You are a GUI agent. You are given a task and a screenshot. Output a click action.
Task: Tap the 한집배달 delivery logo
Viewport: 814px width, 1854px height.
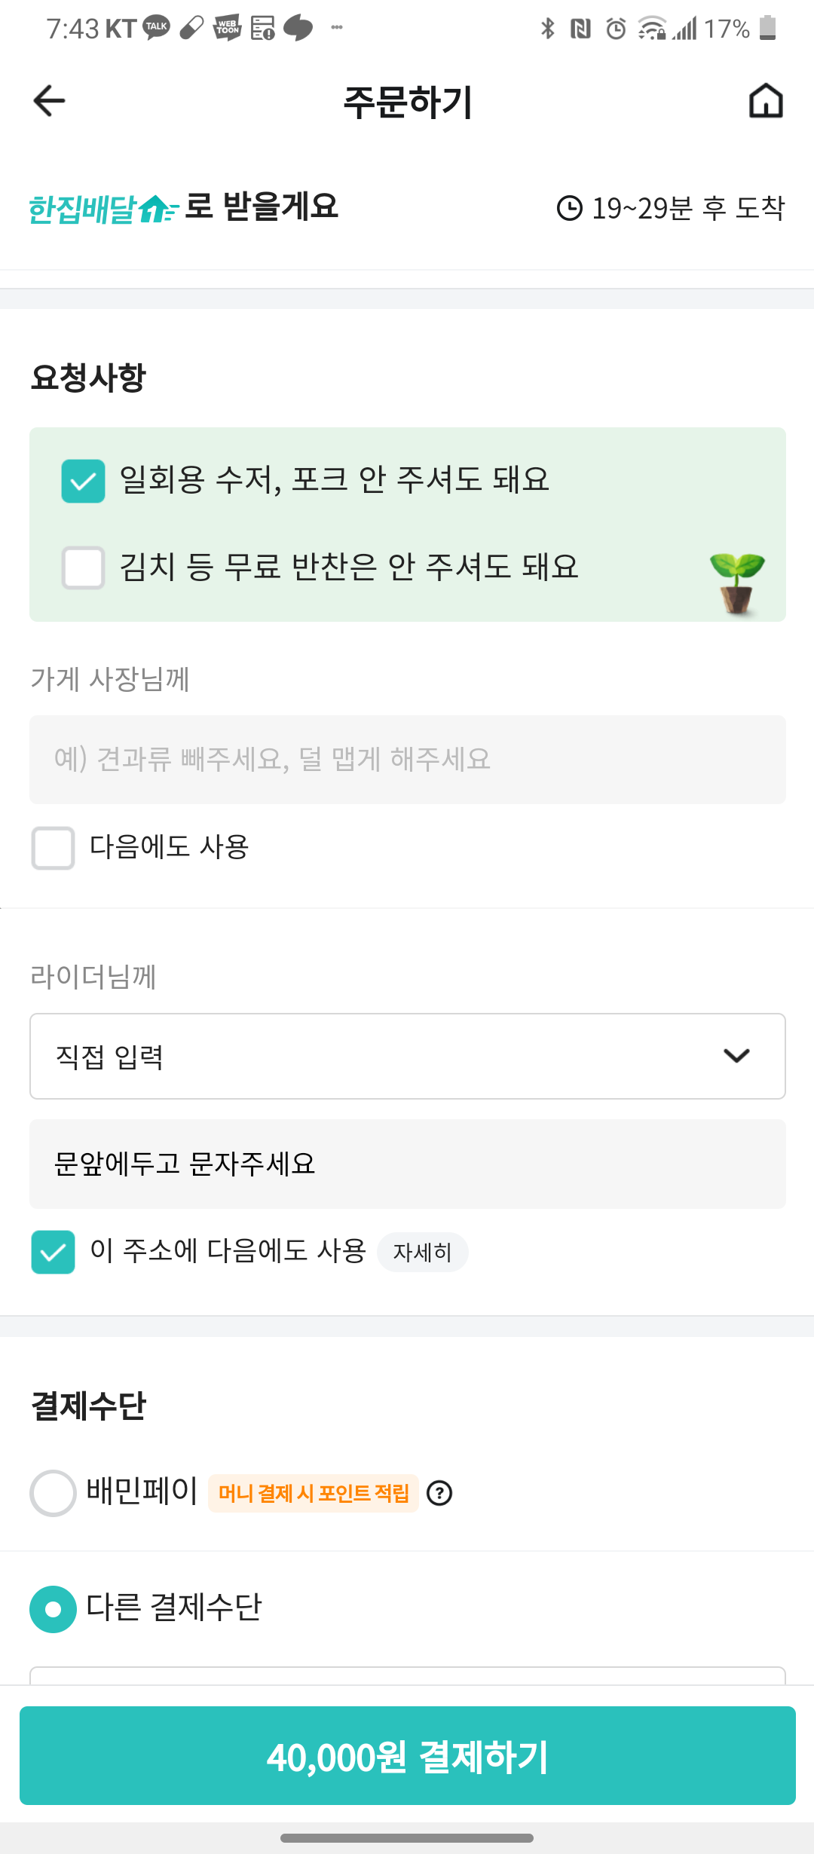point(103,209)
